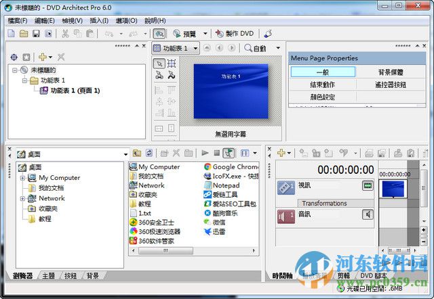Select the 1.txt file entry

tap(140, 213)
